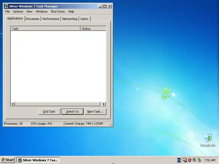Open the Windows menu
The image size is (219, 164).
point(42,11)
